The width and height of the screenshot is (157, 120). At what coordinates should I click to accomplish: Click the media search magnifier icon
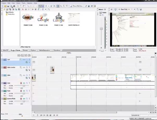[49, 9]
